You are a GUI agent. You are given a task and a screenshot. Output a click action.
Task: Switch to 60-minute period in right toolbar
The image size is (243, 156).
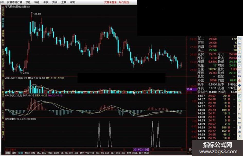pyautogui.click(x=240, y=123)
